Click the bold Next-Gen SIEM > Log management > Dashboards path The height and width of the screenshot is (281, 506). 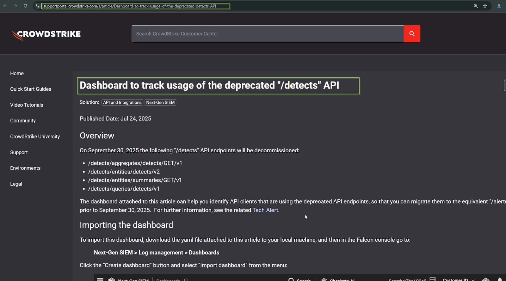coord(157,253)
